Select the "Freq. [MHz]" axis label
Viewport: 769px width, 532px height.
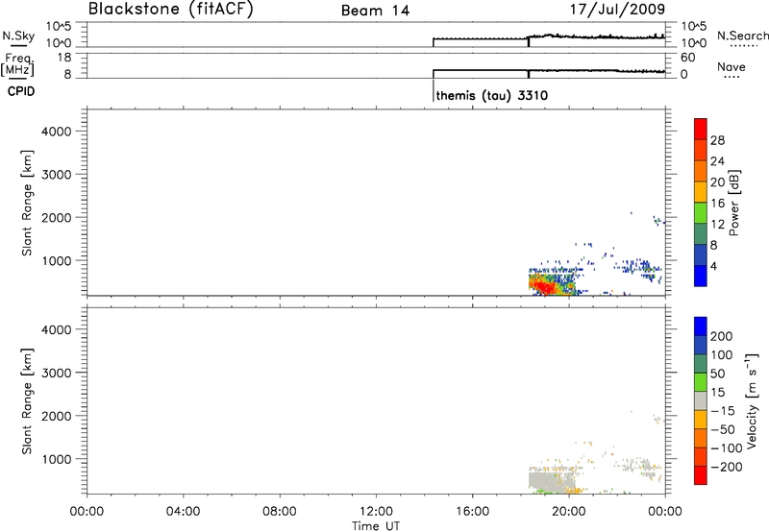(18, 64)
